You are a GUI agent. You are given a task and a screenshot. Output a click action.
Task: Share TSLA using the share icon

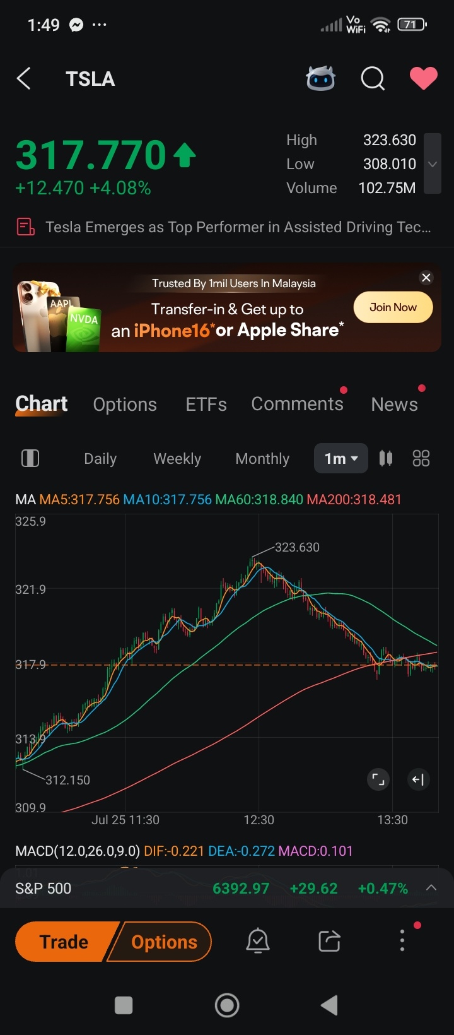(x=329, y=941)
